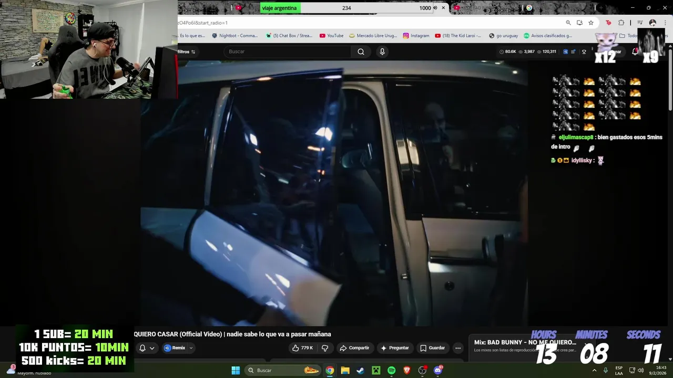Click the 80.6K stats counter
The height and width of the screenshot is (378, 673).
pos(508,51)
